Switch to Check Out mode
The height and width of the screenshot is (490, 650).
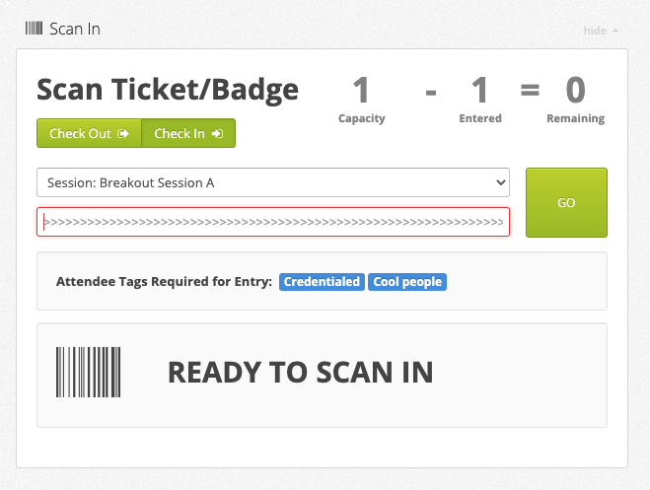pyautogui.click(x=89, y=134)
